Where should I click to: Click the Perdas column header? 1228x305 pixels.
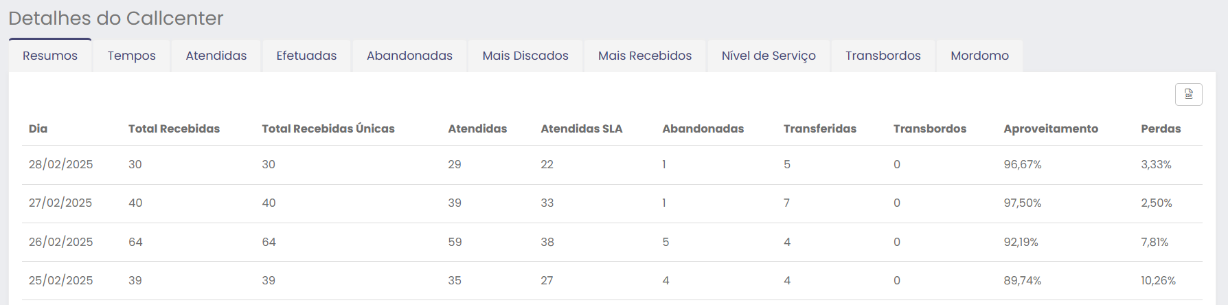point(1161,128)
